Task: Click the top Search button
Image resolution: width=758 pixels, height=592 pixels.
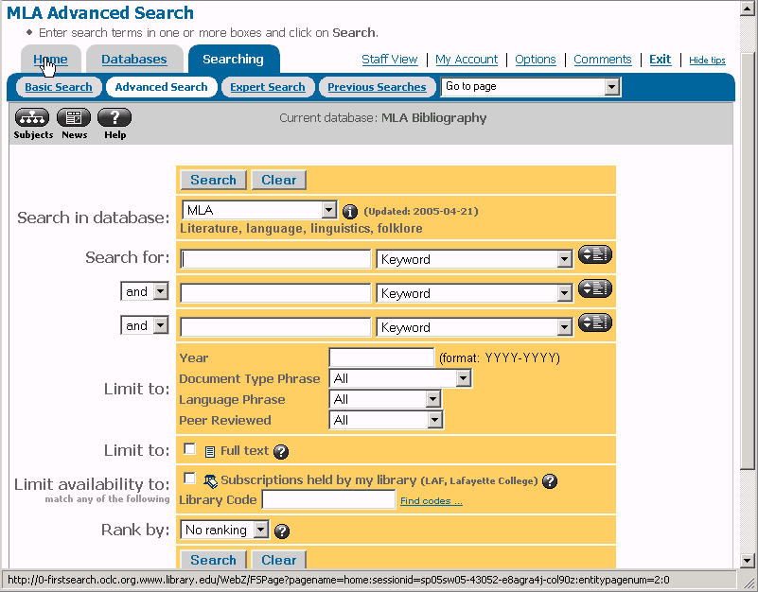Action: coord(213,180)
